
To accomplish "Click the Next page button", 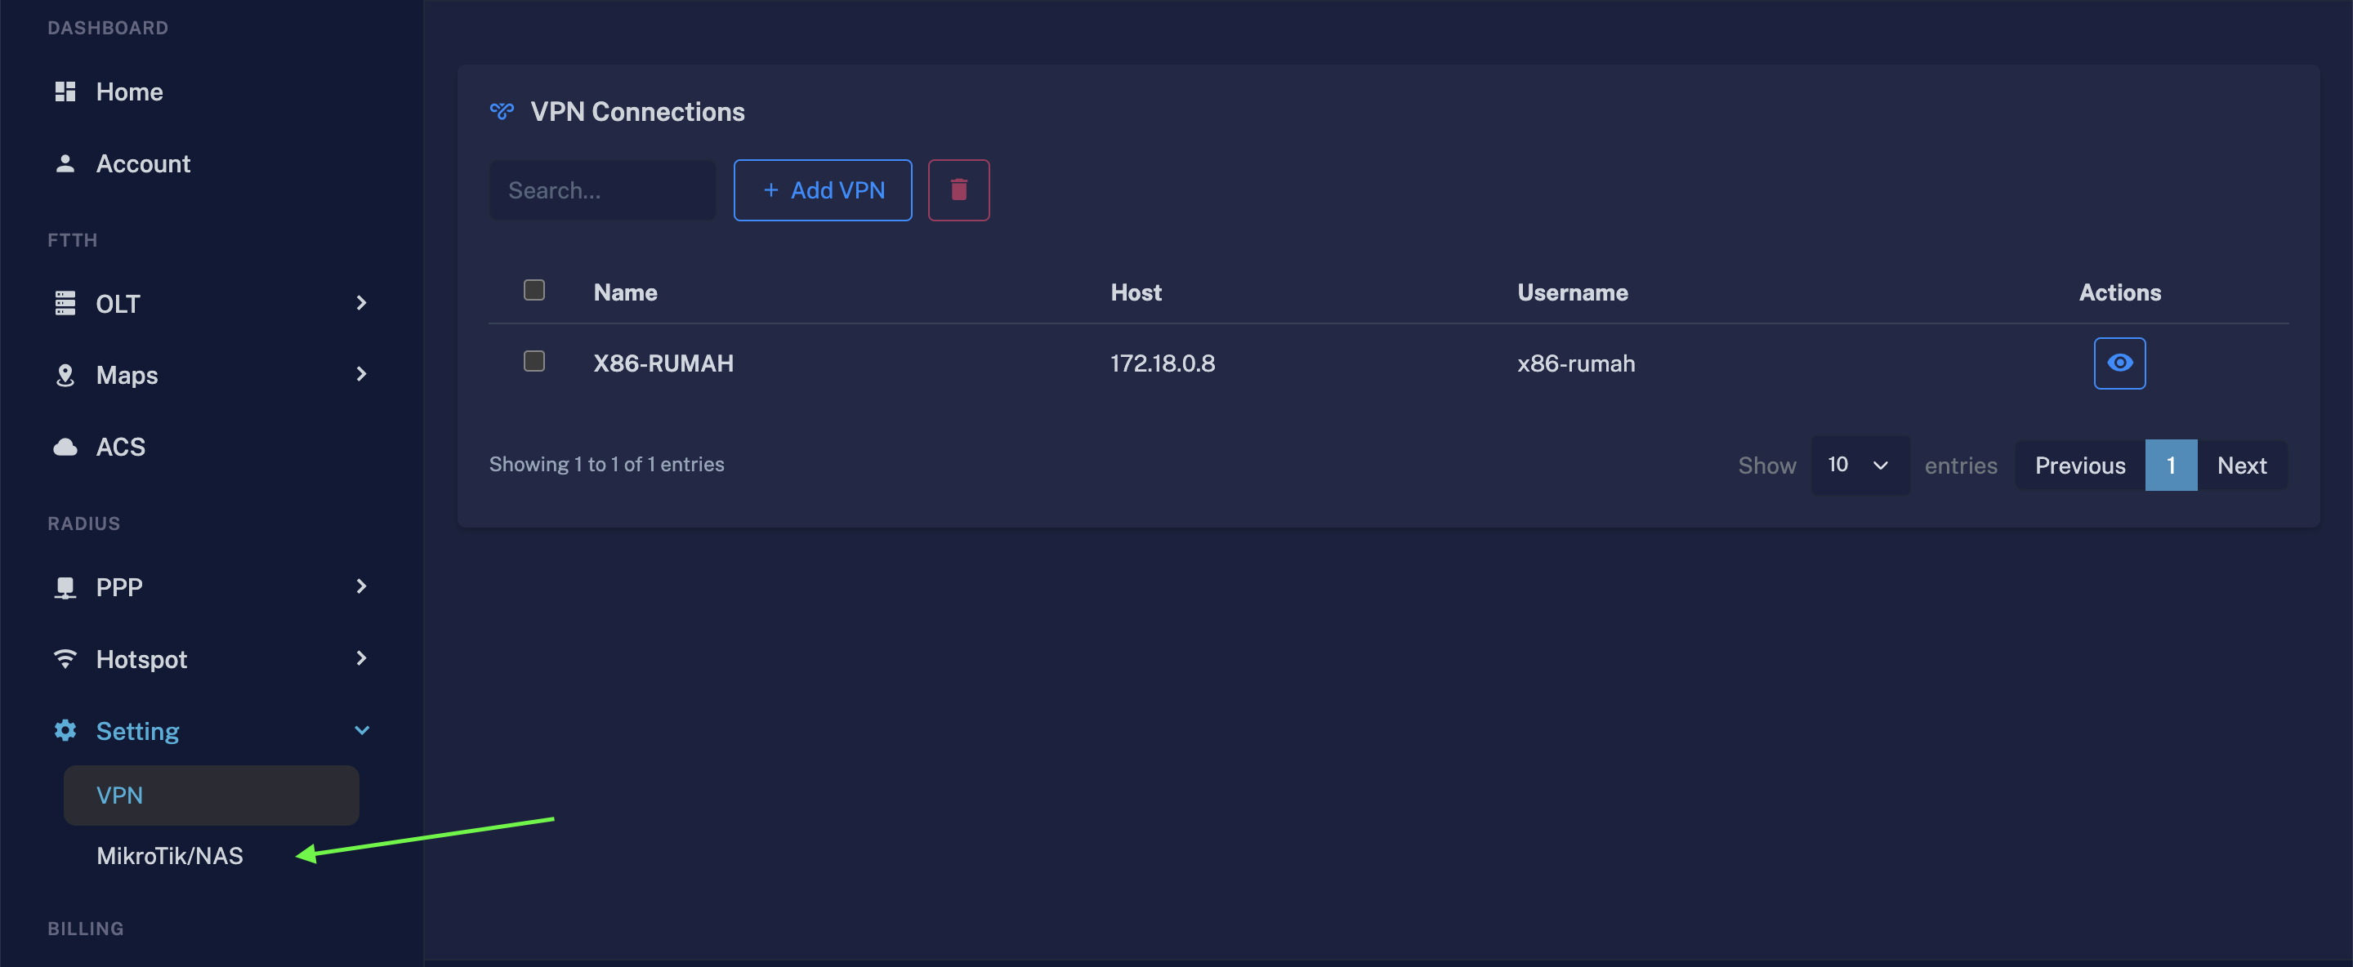I will (x=2242, y=465).
